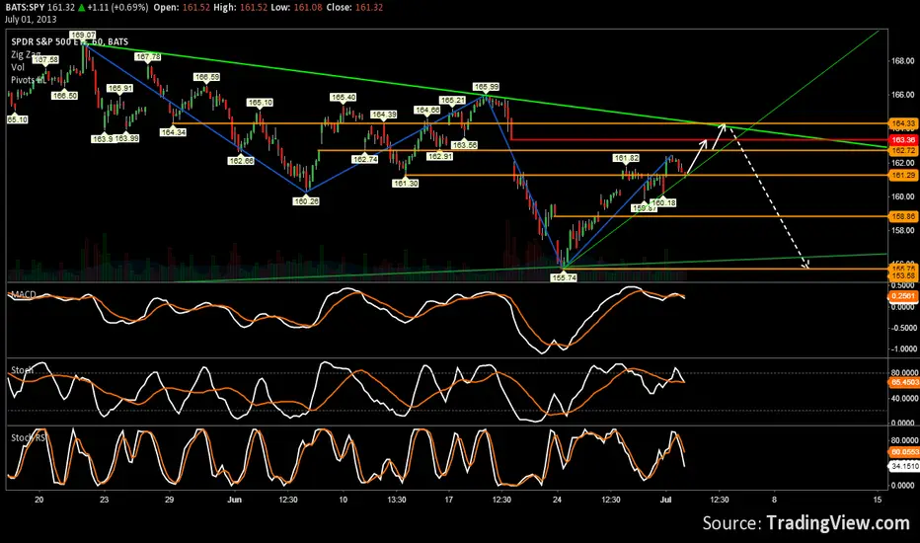Viewport: 920px width, 543px height.
Task: Click the 160.18 pivot low label
Action: [x=663, y=202]
